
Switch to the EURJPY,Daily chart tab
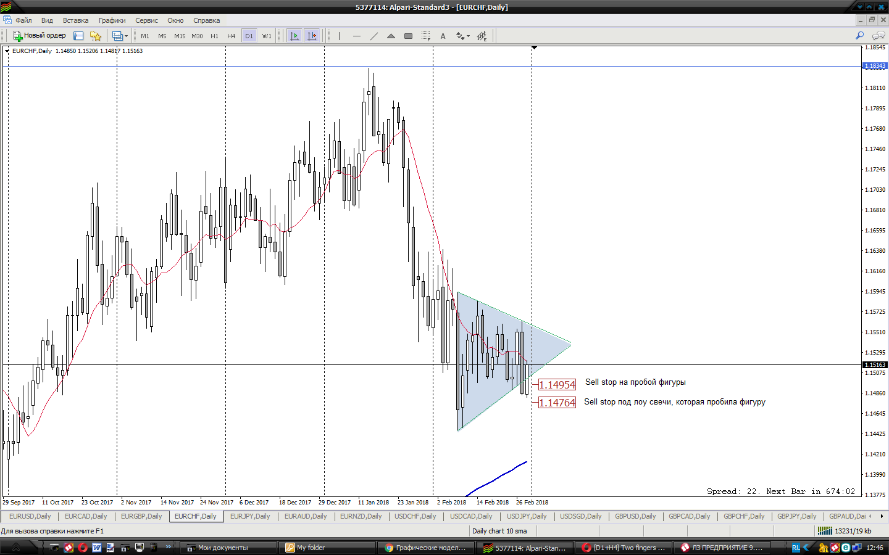(250, 516)
